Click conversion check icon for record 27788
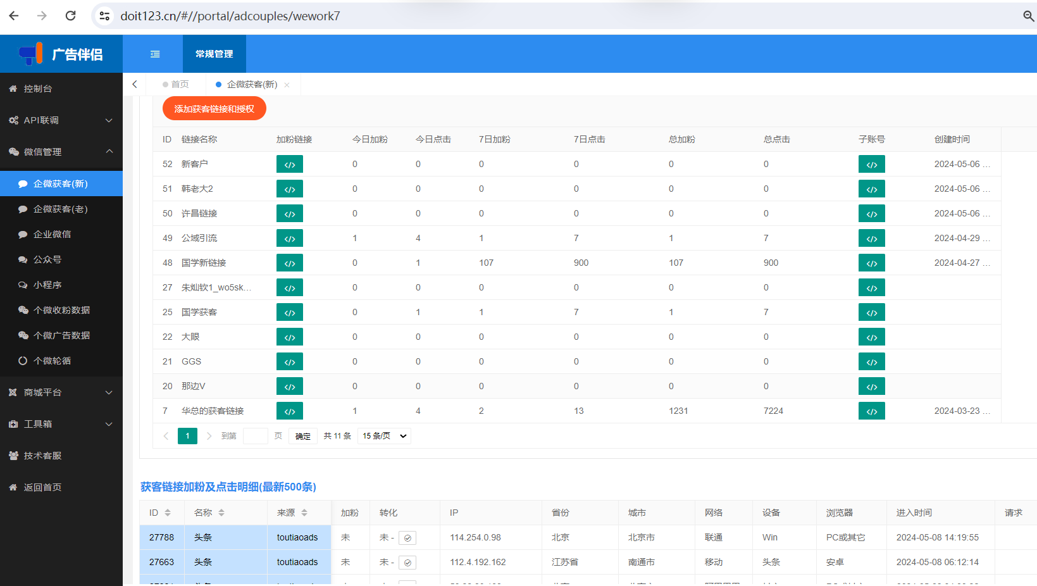1037x586 pixels. [x=407, y=538]
